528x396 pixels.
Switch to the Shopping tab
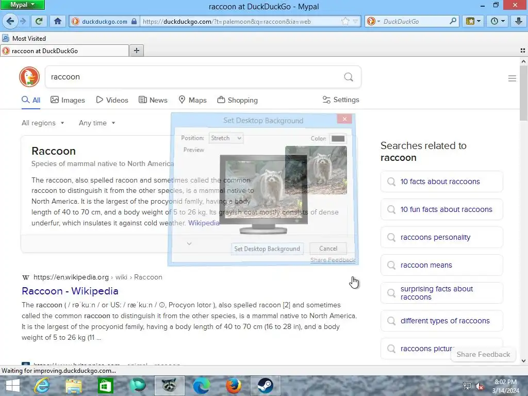(x=237, y=100)
